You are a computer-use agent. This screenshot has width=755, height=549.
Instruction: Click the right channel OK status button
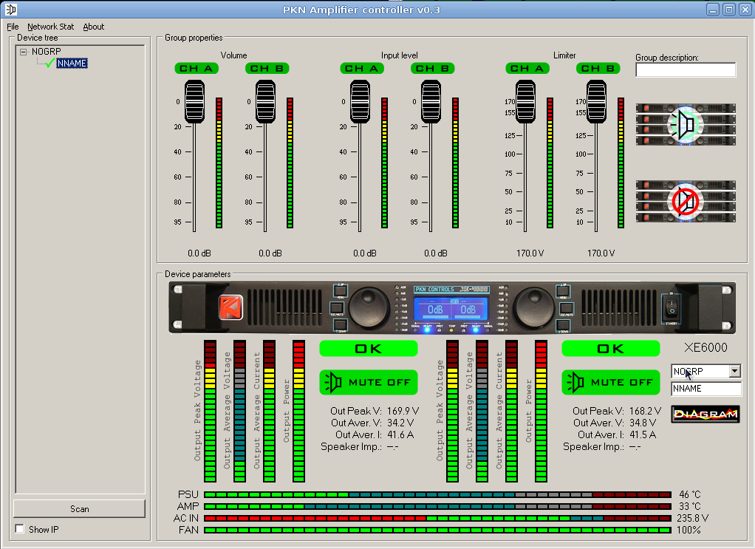point(610,349)
